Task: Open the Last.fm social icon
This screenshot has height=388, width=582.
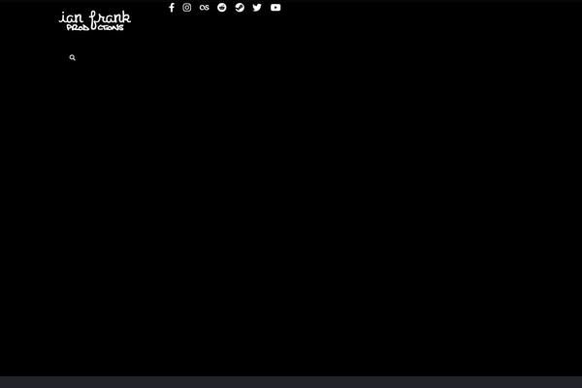Action: [x=204, y=8]
